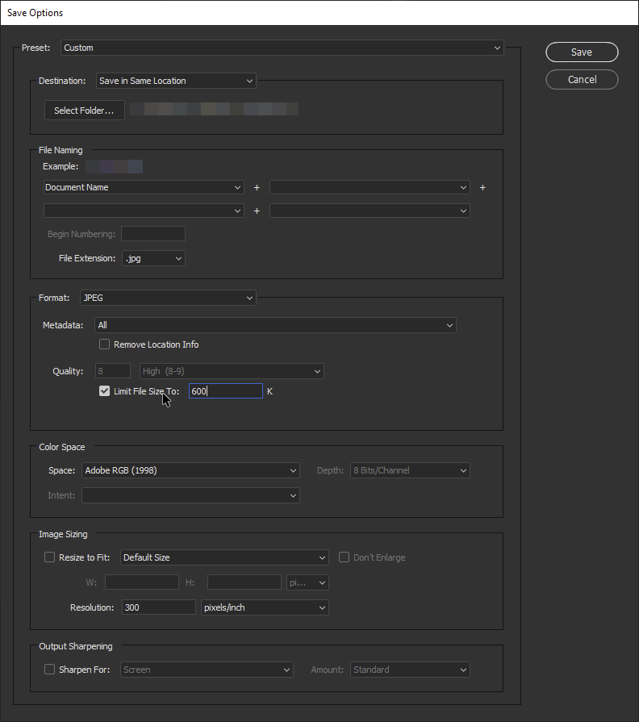Open the Resize to Fit size dropdown
This screenshot has width=639, height=722.
coord(223,557)
